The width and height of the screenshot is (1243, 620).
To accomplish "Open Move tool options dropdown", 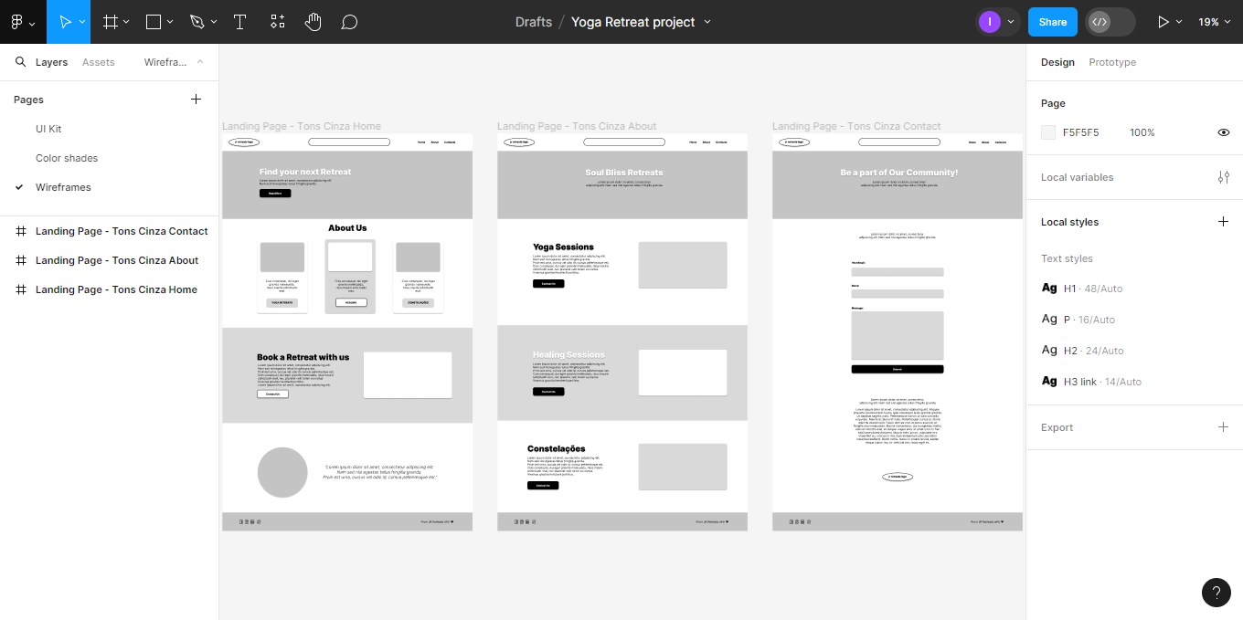I will coord(83,22).
